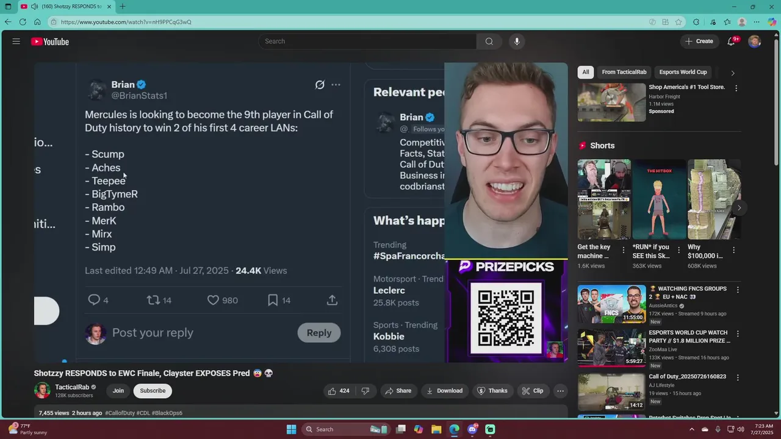The image size is (781, 439).
Task: Open Discord from taskbar
Action: [x=472, y=429]
